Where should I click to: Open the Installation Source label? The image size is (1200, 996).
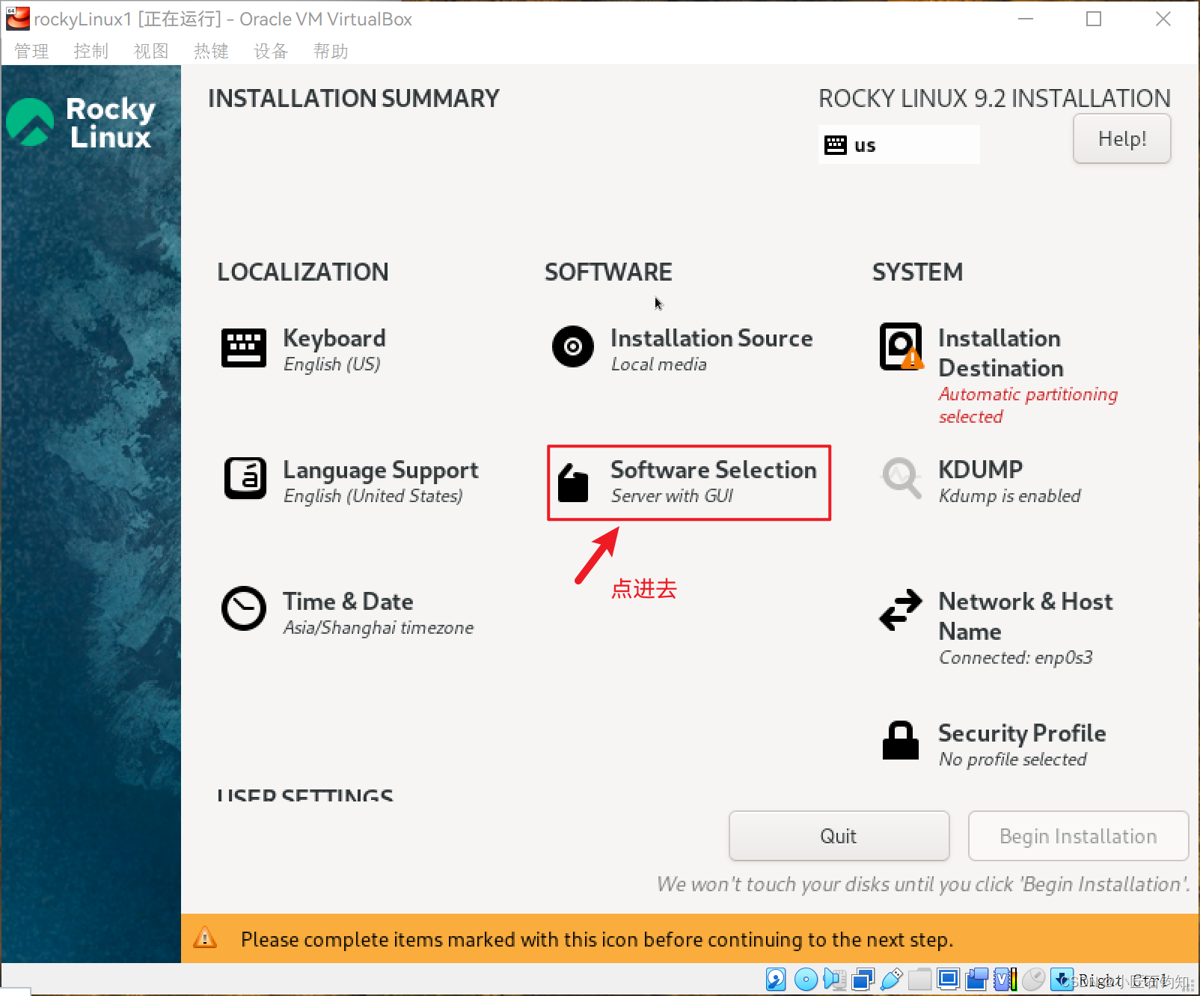click(711, 338)
